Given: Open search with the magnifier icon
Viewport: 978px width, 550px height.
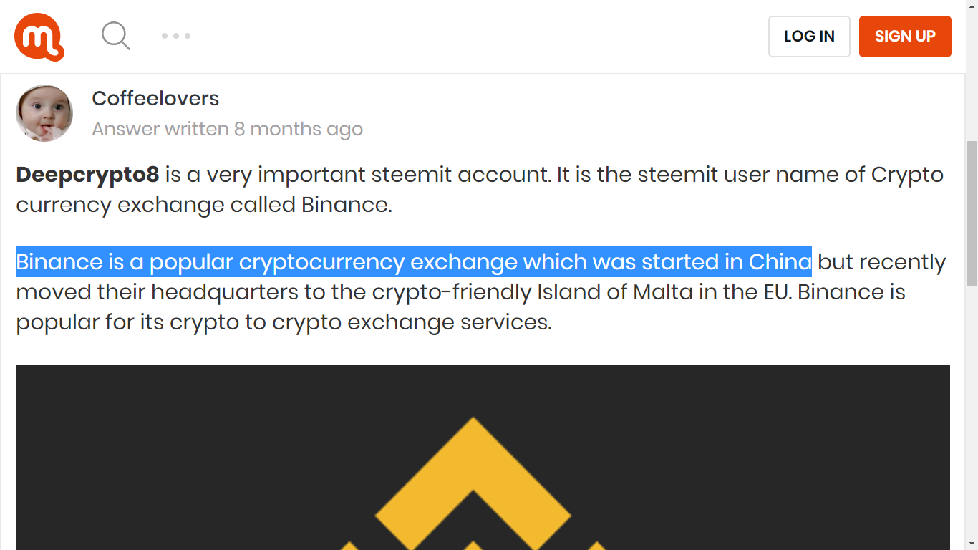Looking at the screenshot, I should (x=115, y=35).
